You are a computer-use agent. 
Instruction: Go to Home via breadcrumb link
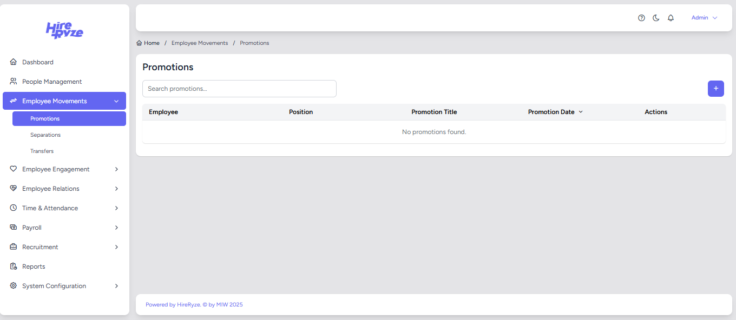(151, 43)
